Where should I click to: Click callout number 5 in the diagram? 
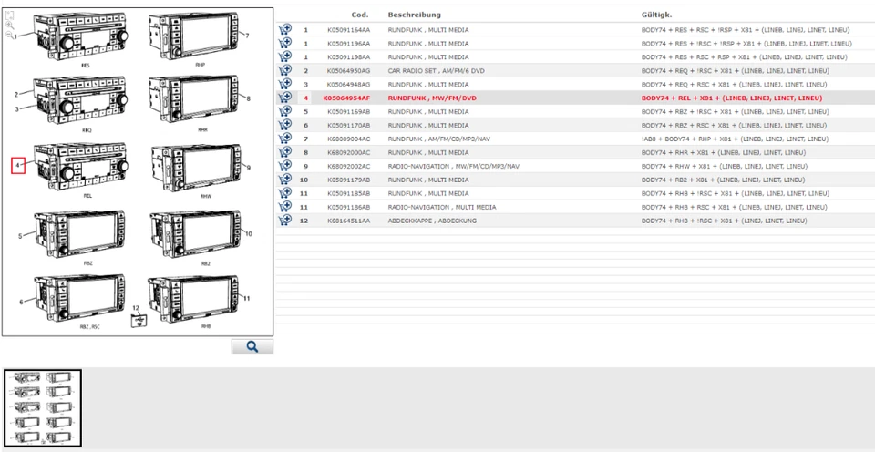point(20,236)
